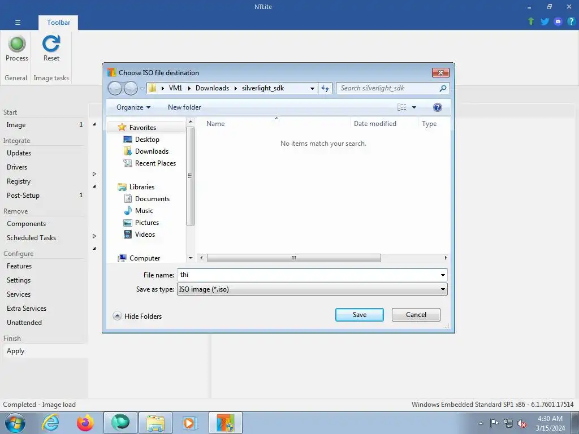This screenshot has width=579, height=434.
Task: Click muted volume tray icon
Action: pos(522,423)
